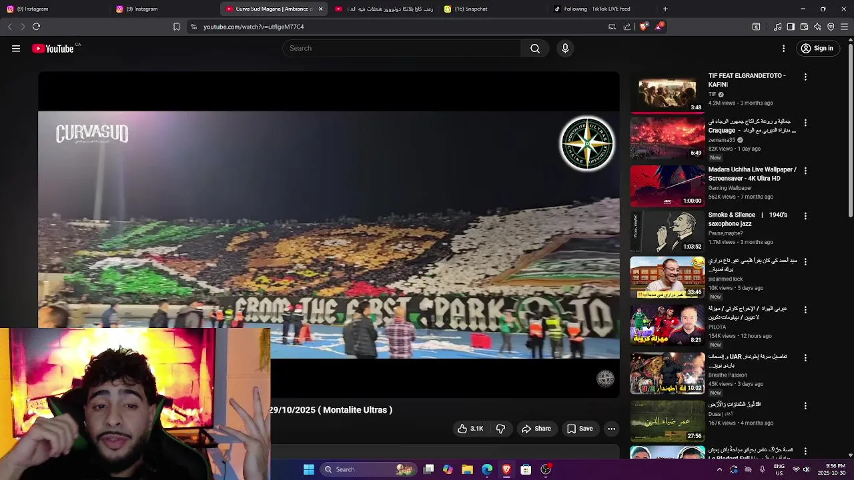
Task: Open the YouTube guide hamburger menu
Action: pyautogui.click(x=16, y=48)
